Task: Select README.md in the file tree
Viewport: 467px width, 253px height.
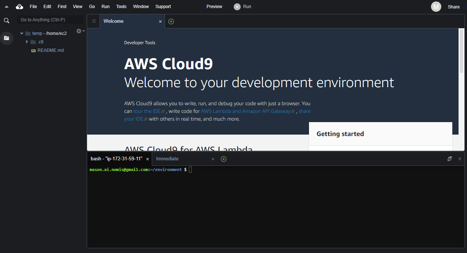Action: coord(51,50)
